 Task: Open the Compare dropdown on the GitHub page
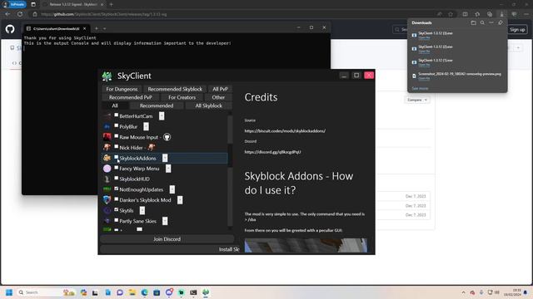(x=416, y=100)
